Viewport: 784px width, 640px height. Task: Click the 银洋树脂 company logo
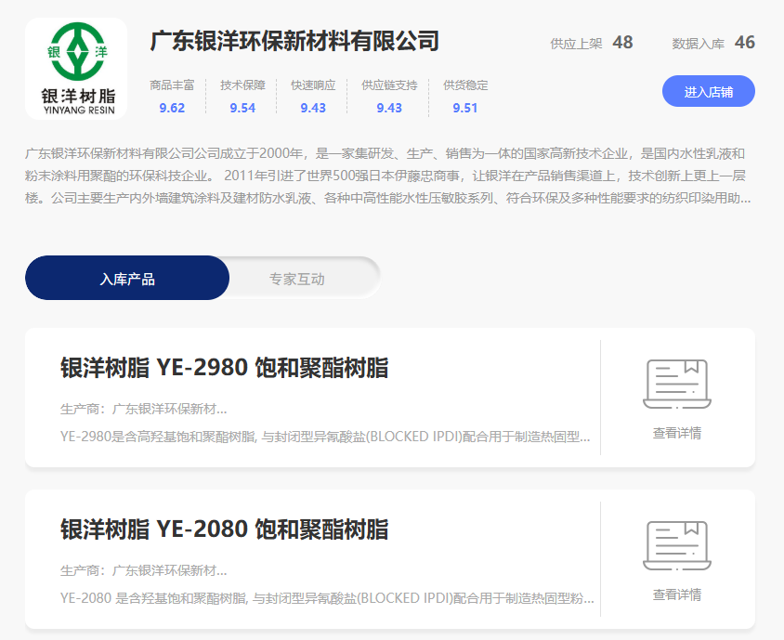[76, 69]
